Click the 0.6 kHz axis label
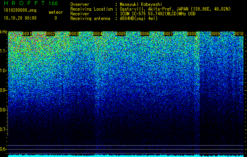The height and width of the screenshot is (157, 247). pyautogui.click(x=4, y=149)
